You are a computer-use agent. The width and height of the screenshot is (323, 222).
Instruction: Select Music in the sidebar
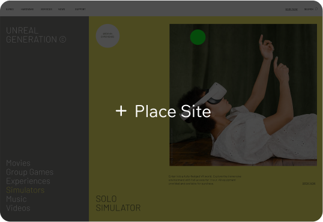(x=16, y=199)
